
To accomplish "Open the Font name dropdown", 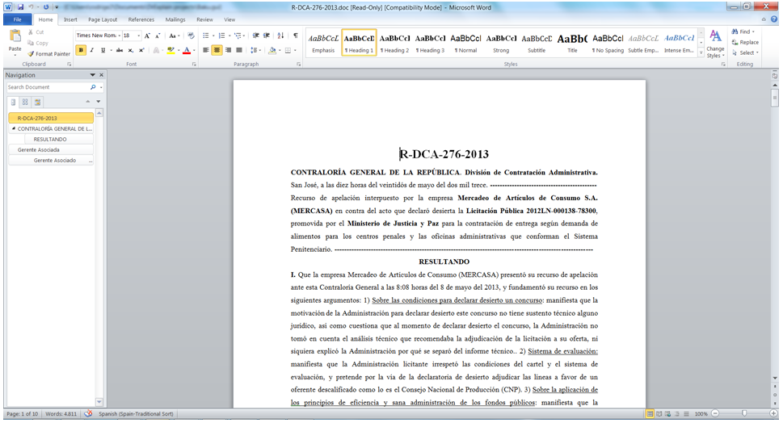I will [x=120, y=36].
